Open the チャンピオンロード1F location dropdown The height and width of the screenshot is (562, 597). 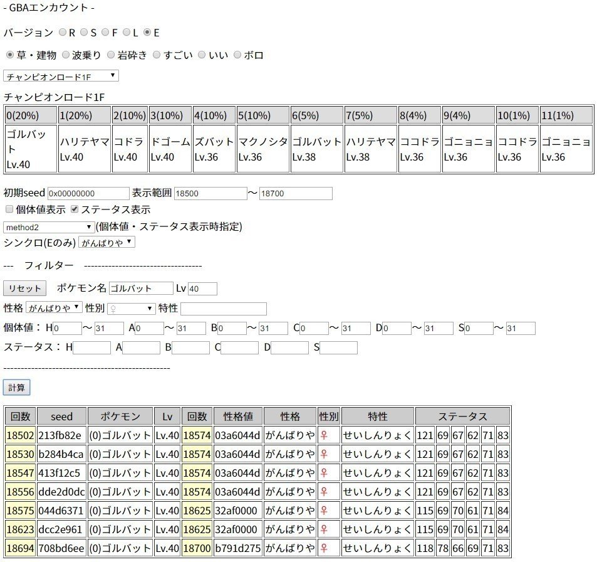pyautogui.click(x=61, y=76)
